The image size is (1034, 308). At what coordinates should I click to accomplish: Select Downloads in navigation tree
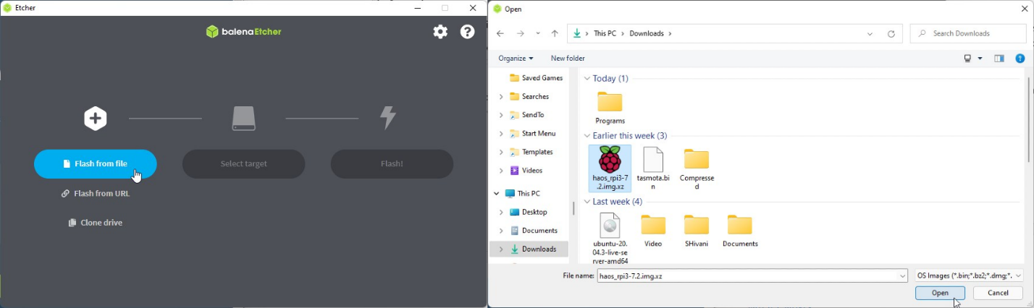pyautogui.click(x=533, y=249)
